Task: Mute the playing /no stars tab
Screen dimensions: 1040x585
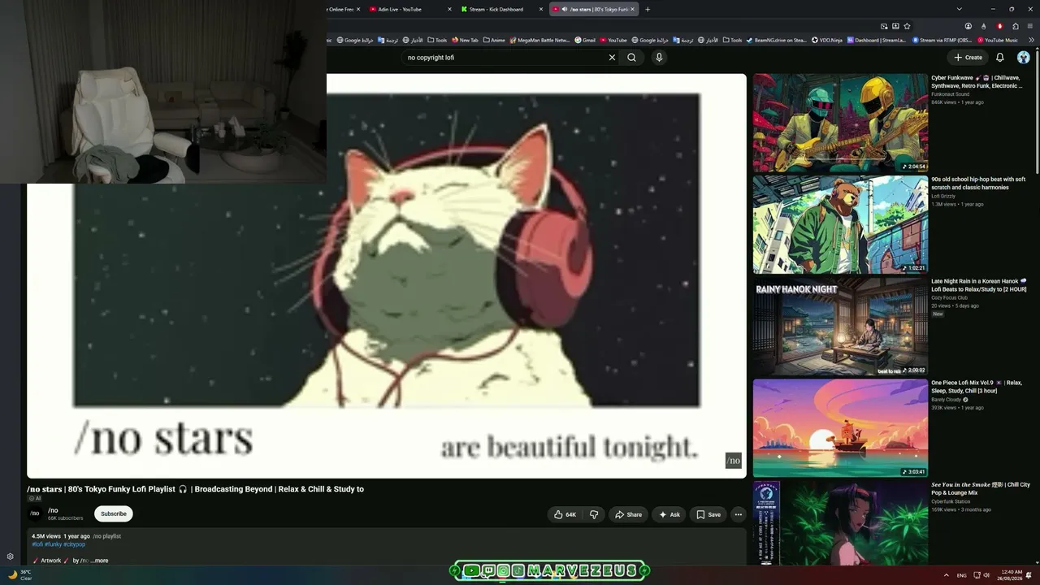Action: click(x=564, y=10)
